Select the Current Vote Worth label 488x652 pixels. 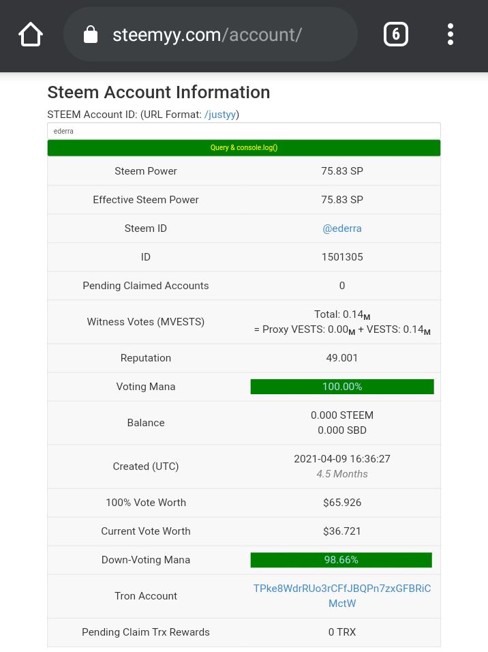point(146,531)
